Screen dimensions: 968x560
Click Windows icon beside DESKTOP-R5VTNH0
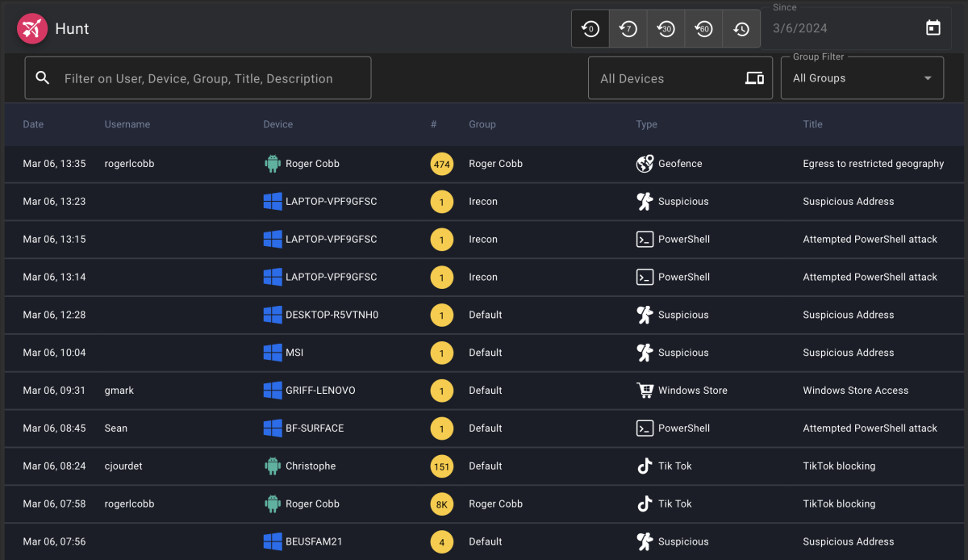273,315
